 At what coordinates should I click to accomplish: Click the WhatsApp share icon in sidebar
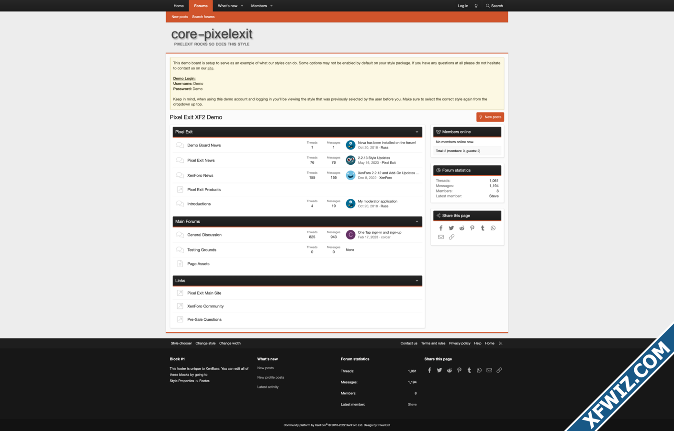pyautogui.click(x=493, y=228)
